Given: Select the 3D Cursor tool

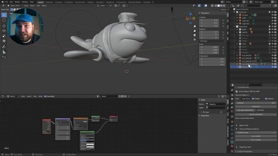Looking at the screenshot, I should click(x=4, y=20).
